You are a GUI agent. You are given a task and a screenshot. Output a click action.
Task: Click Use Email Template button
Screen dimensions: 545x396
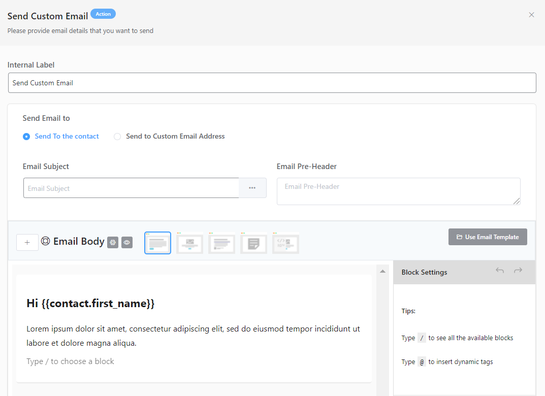pos(488,237)
